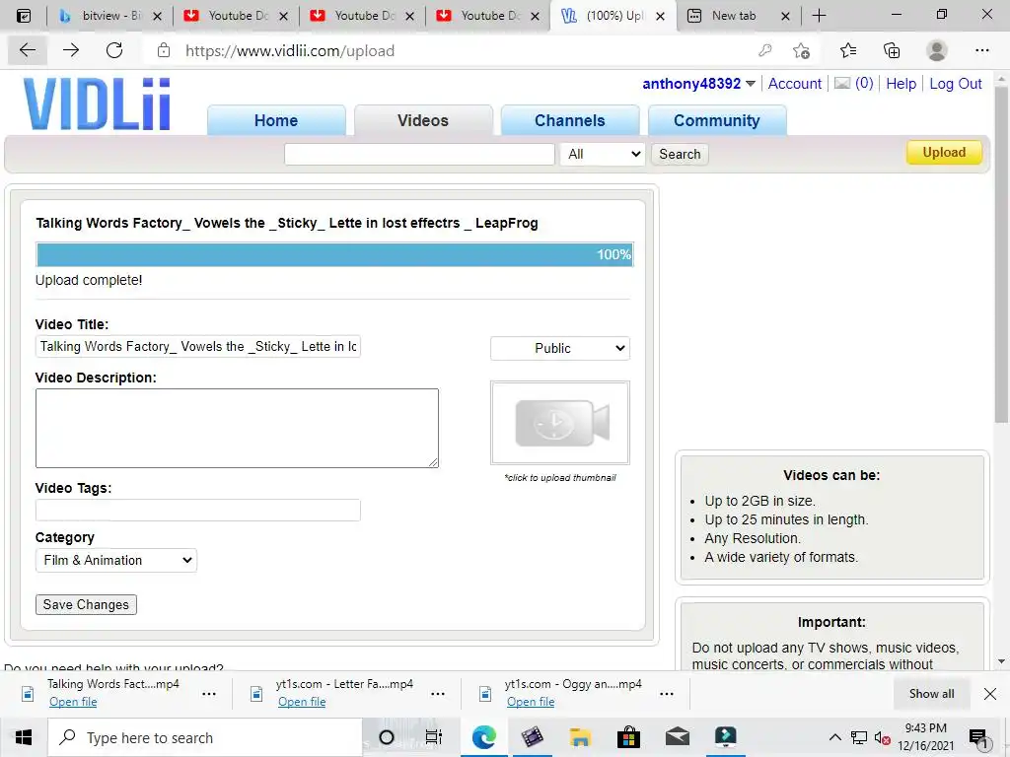Click the browser forward arrow

tap(71, 50)
